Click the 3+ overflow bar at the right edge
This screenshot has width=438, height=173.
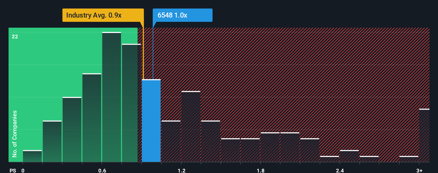[x=424, y=135]
